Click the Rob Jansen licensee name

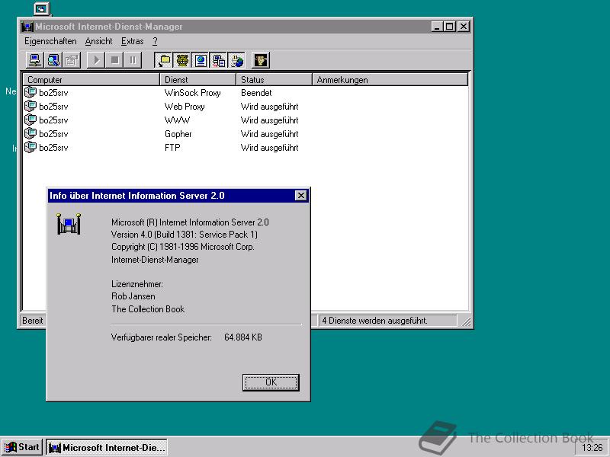pyautogui.click(x=133, y=296)
